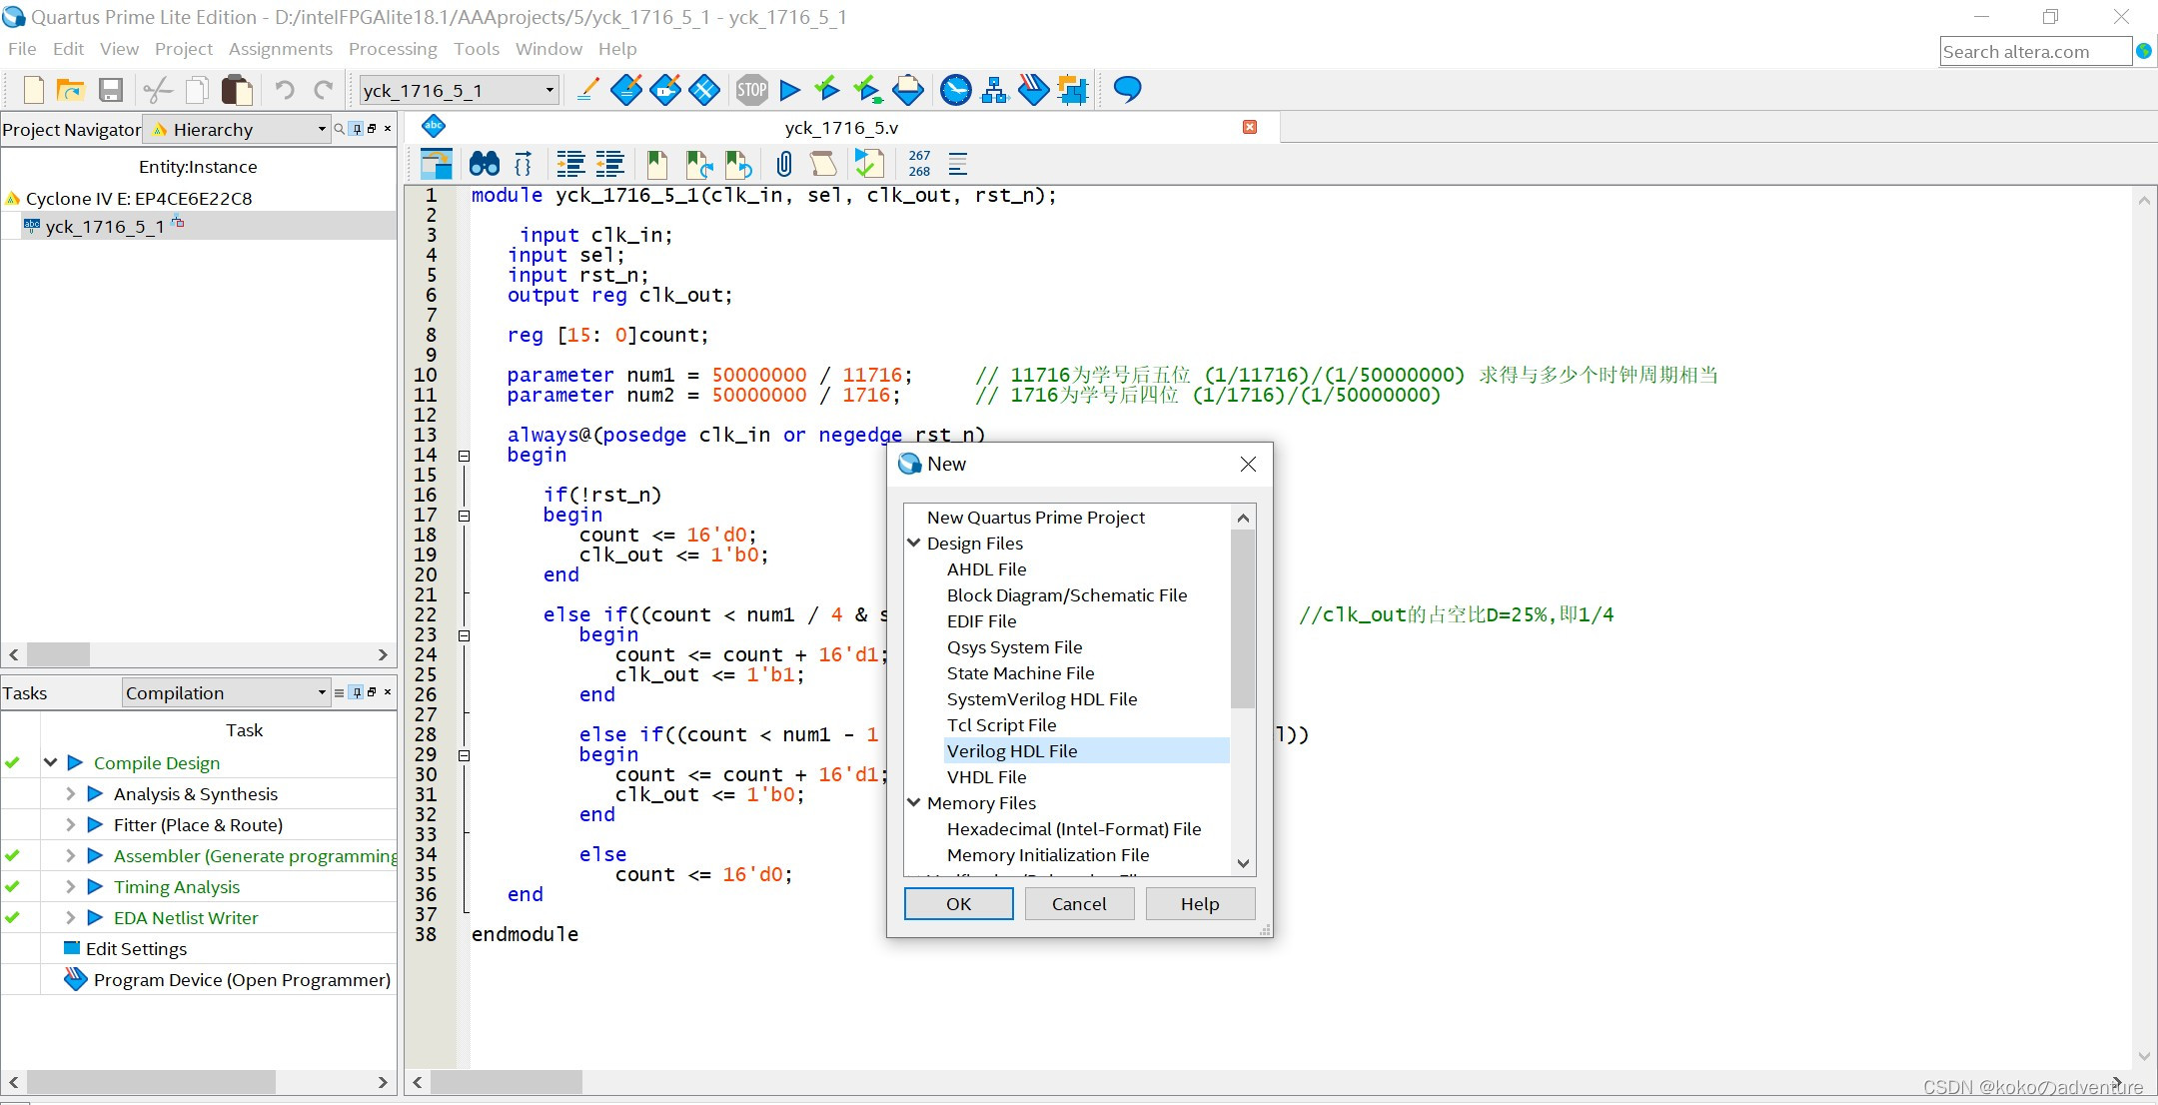Open the Chip Planner icon
This screenshot has width=2158, height=1105.
(704, 90)
